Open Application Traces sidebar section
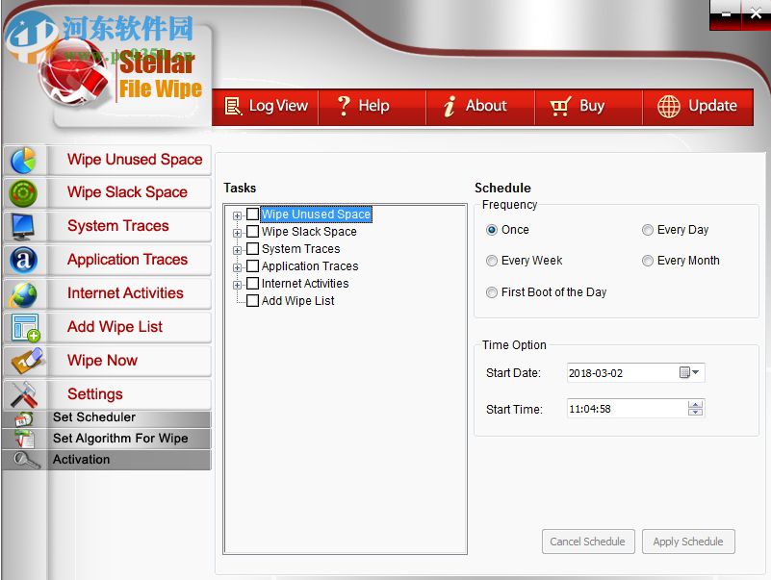This screenshot has height=580, width=771. click(107, 260)
